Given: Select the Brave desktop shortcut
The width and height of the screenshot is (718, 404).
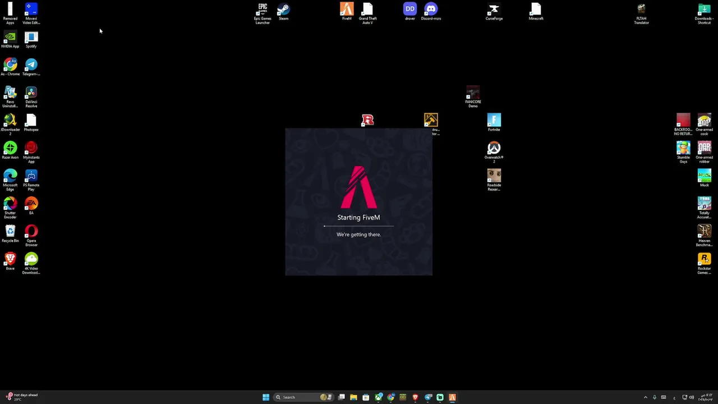Looking at the screenshot, I should pyautogui.click(x=10, y=261).
